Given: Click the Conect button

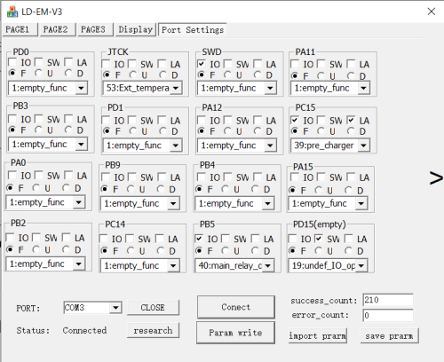Looking at the screenshot, I should (x=236, y=307).
